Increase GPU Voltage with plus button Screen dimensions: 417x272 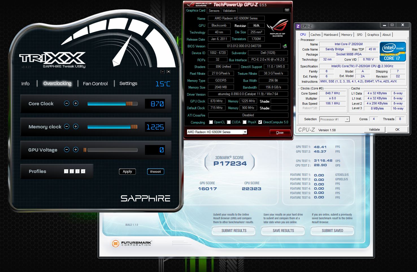click(76, 150)
